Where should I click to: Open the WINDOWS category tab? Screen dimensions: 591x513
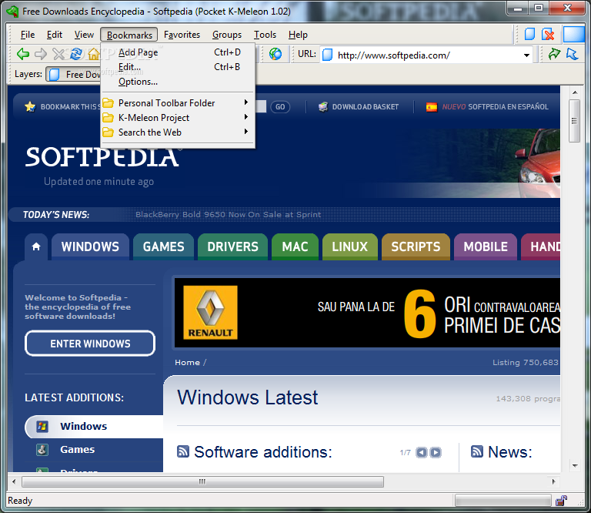click(x=90, y=246)
